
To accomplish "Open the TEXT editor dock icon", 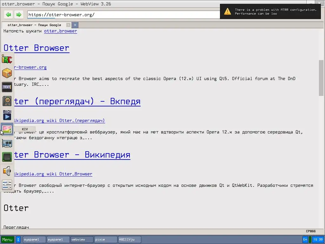I will pyautogui.click(x=7, y=87).
